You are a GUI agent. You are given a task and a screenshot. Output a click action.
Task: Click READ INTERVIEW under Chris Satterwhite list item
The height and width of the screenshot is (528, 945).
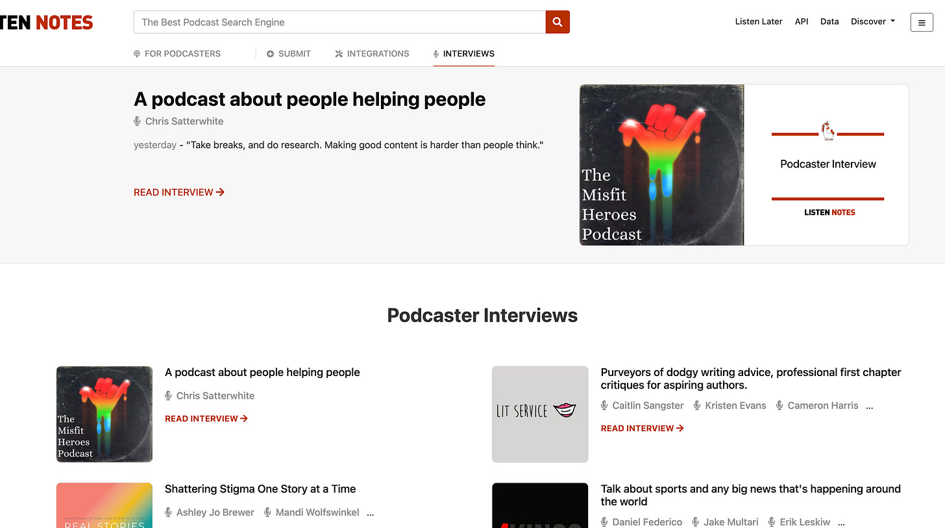pos(206,419)
